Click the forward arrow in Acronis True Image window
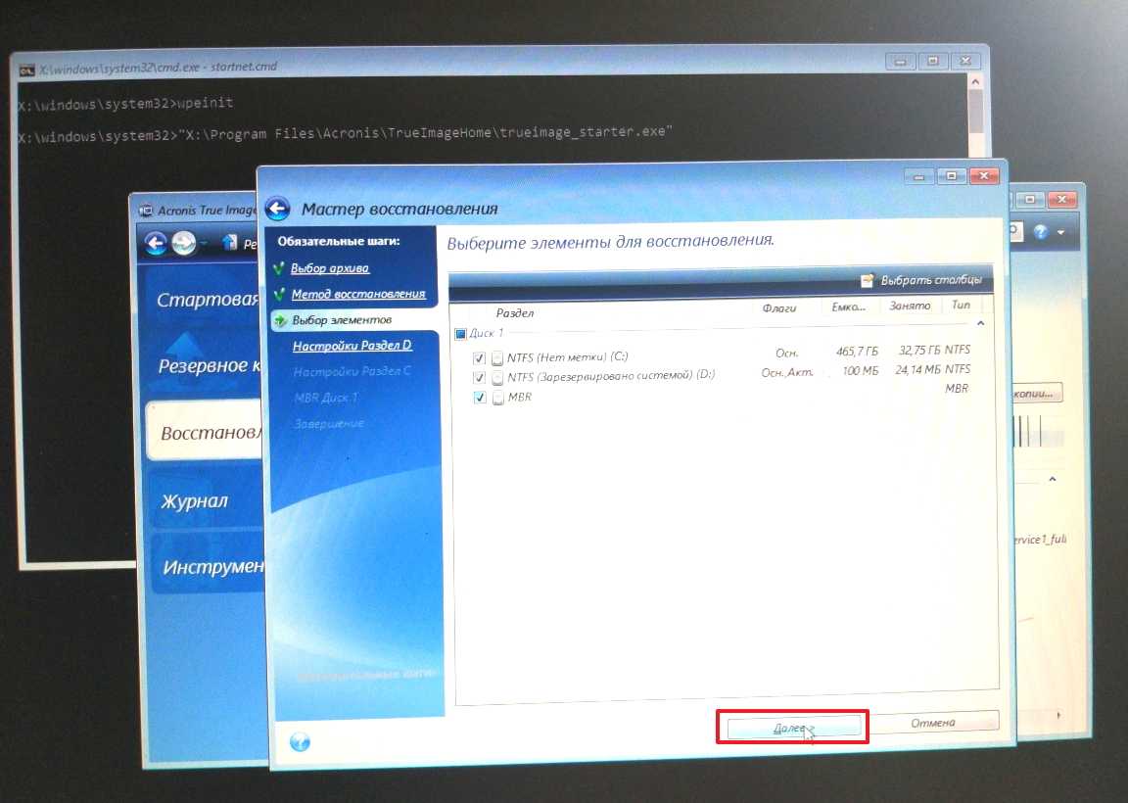1128x803 pixels. pos(184,243)
